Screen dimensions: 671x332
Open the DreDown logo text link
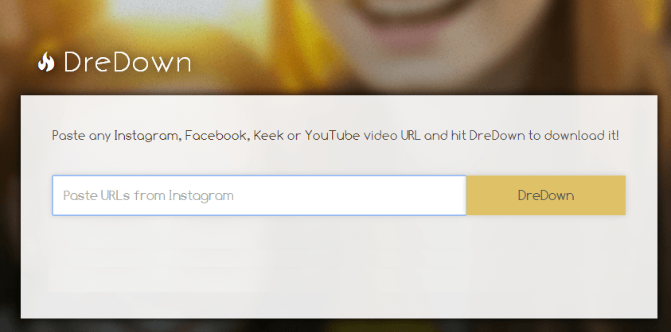pyautogui.click(x=127, y=63)
